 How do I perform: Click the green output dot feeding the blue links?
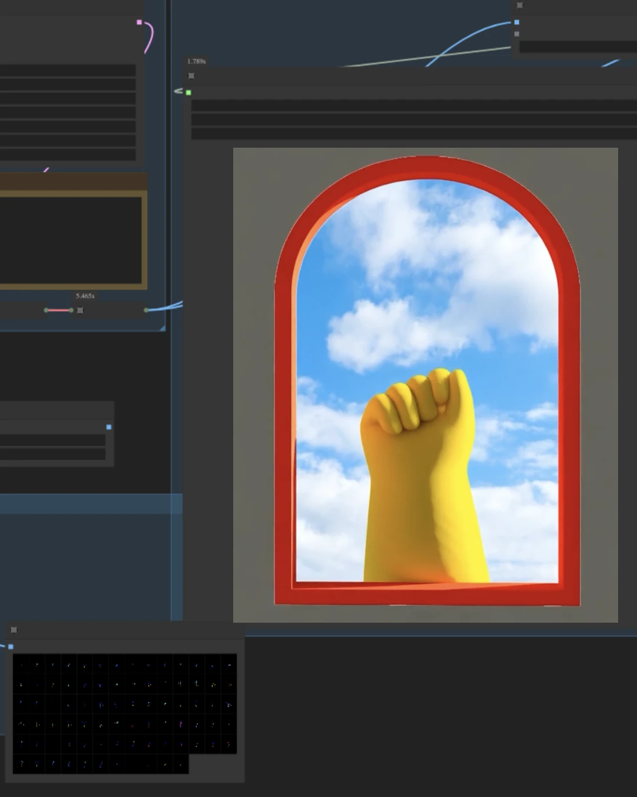click(x=146, y=310)
